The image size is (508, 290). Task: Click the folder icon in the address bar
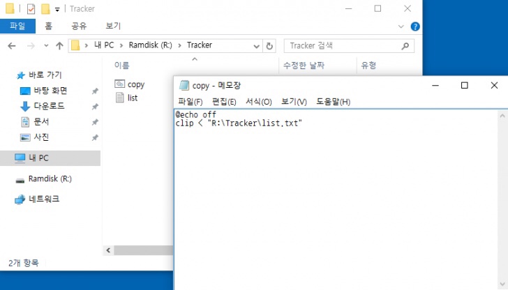point(75,45)
